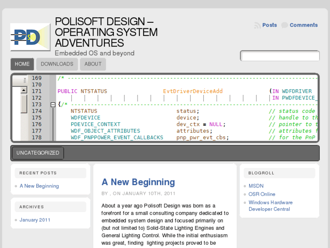
Task: Click the code editor scrollbar up arrow
Action: (x=24, y=91)
